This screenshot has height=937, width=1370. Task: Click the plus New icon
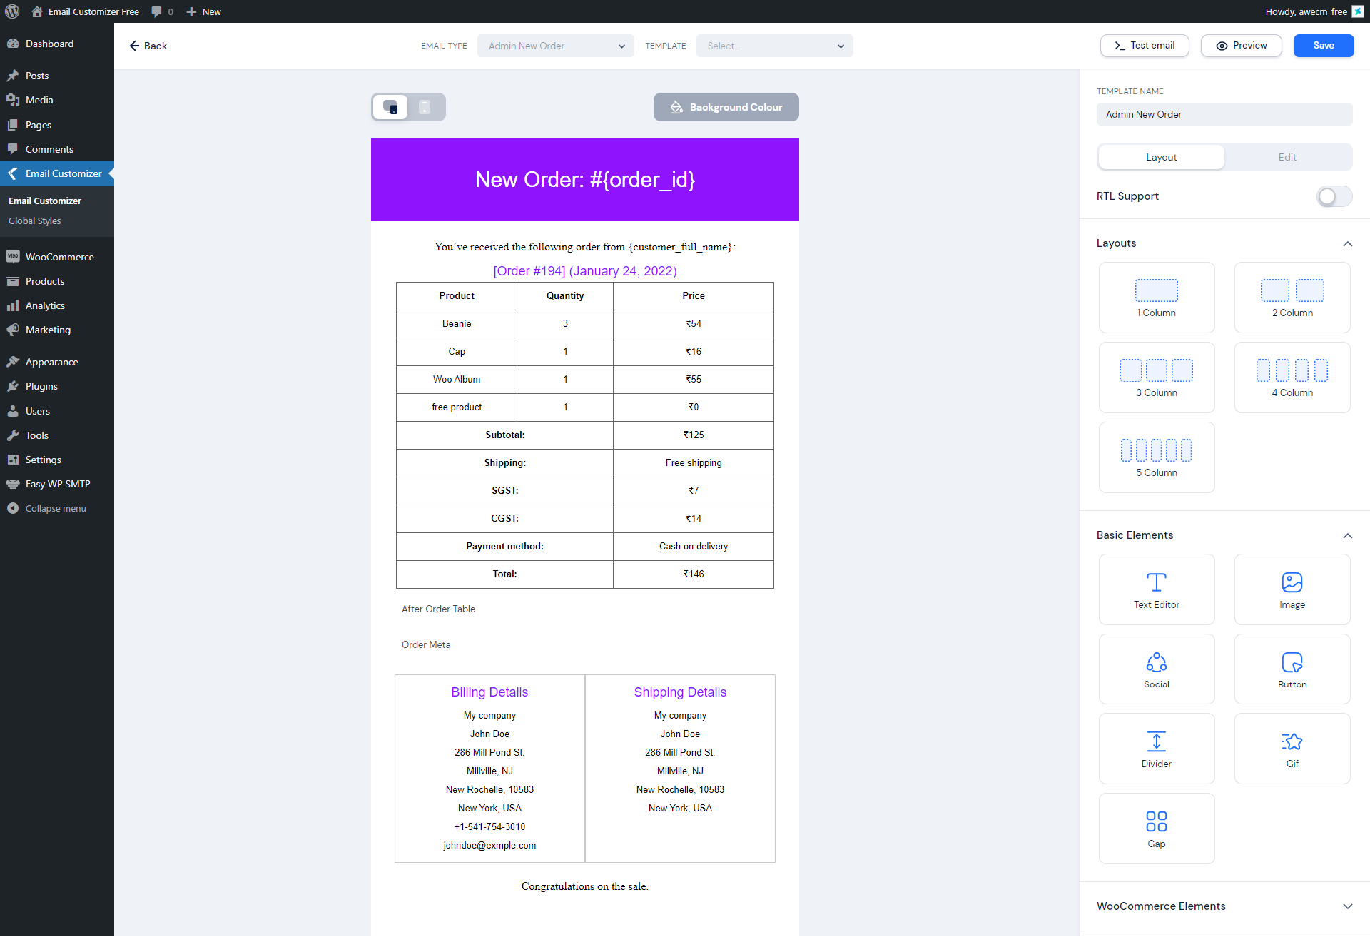tap(191, 11)
